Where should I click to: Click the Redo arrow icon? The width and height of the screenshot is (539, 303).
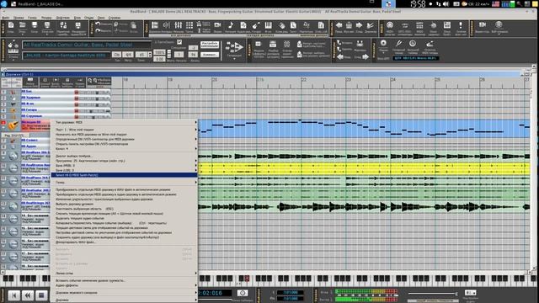[x=98, y=30]
